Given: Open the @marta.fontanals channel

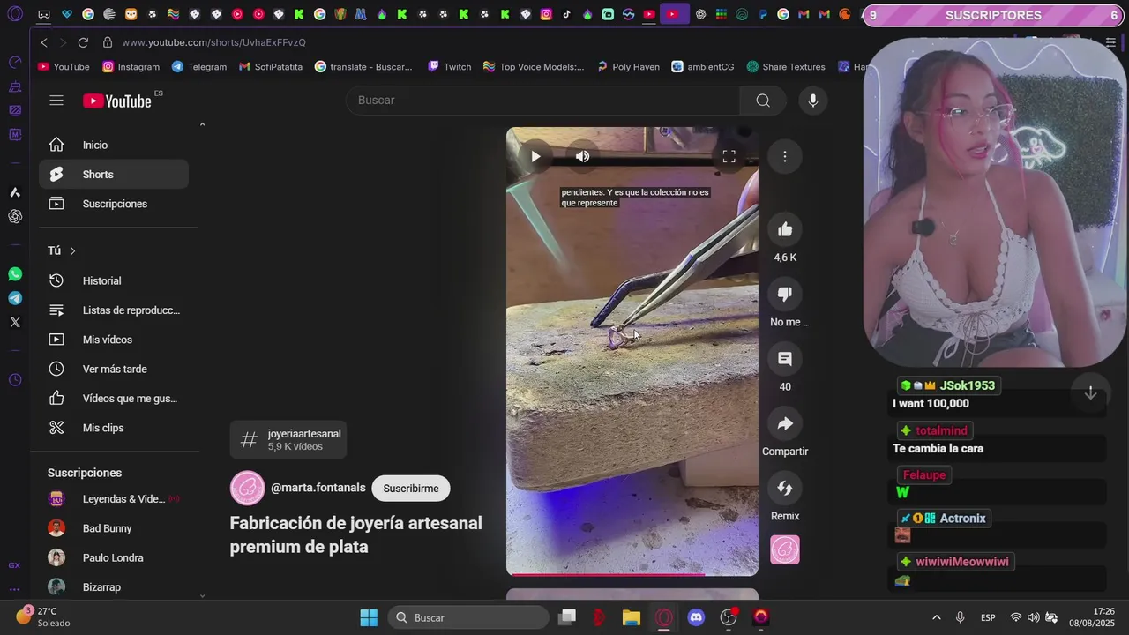Looking at the screenshot, I should (x=318, y=488).
